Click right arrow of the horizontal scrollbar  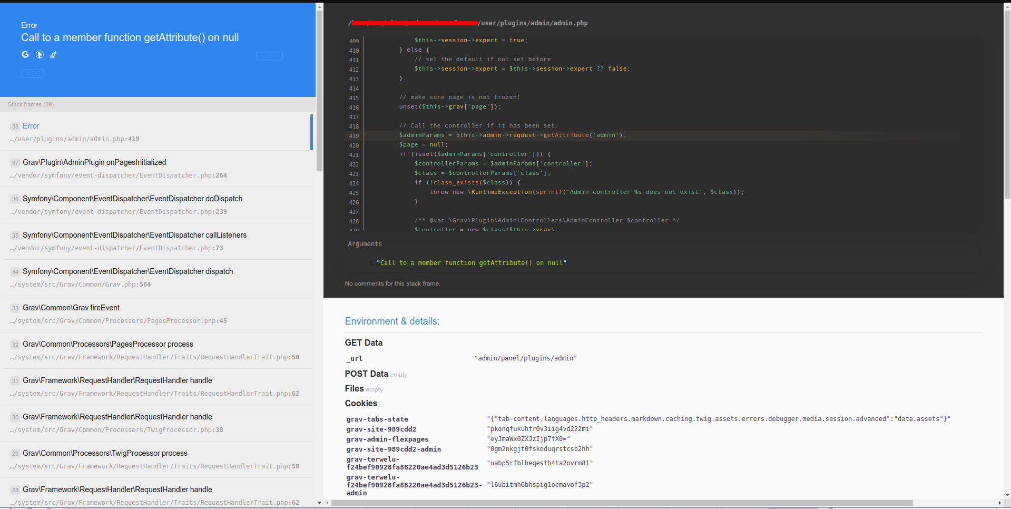tap(999, 503)
